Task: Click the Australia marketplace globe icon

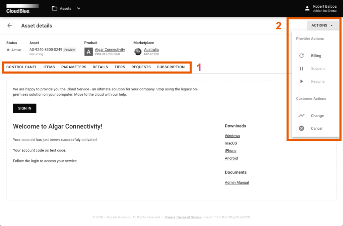Action: (138, 52)
